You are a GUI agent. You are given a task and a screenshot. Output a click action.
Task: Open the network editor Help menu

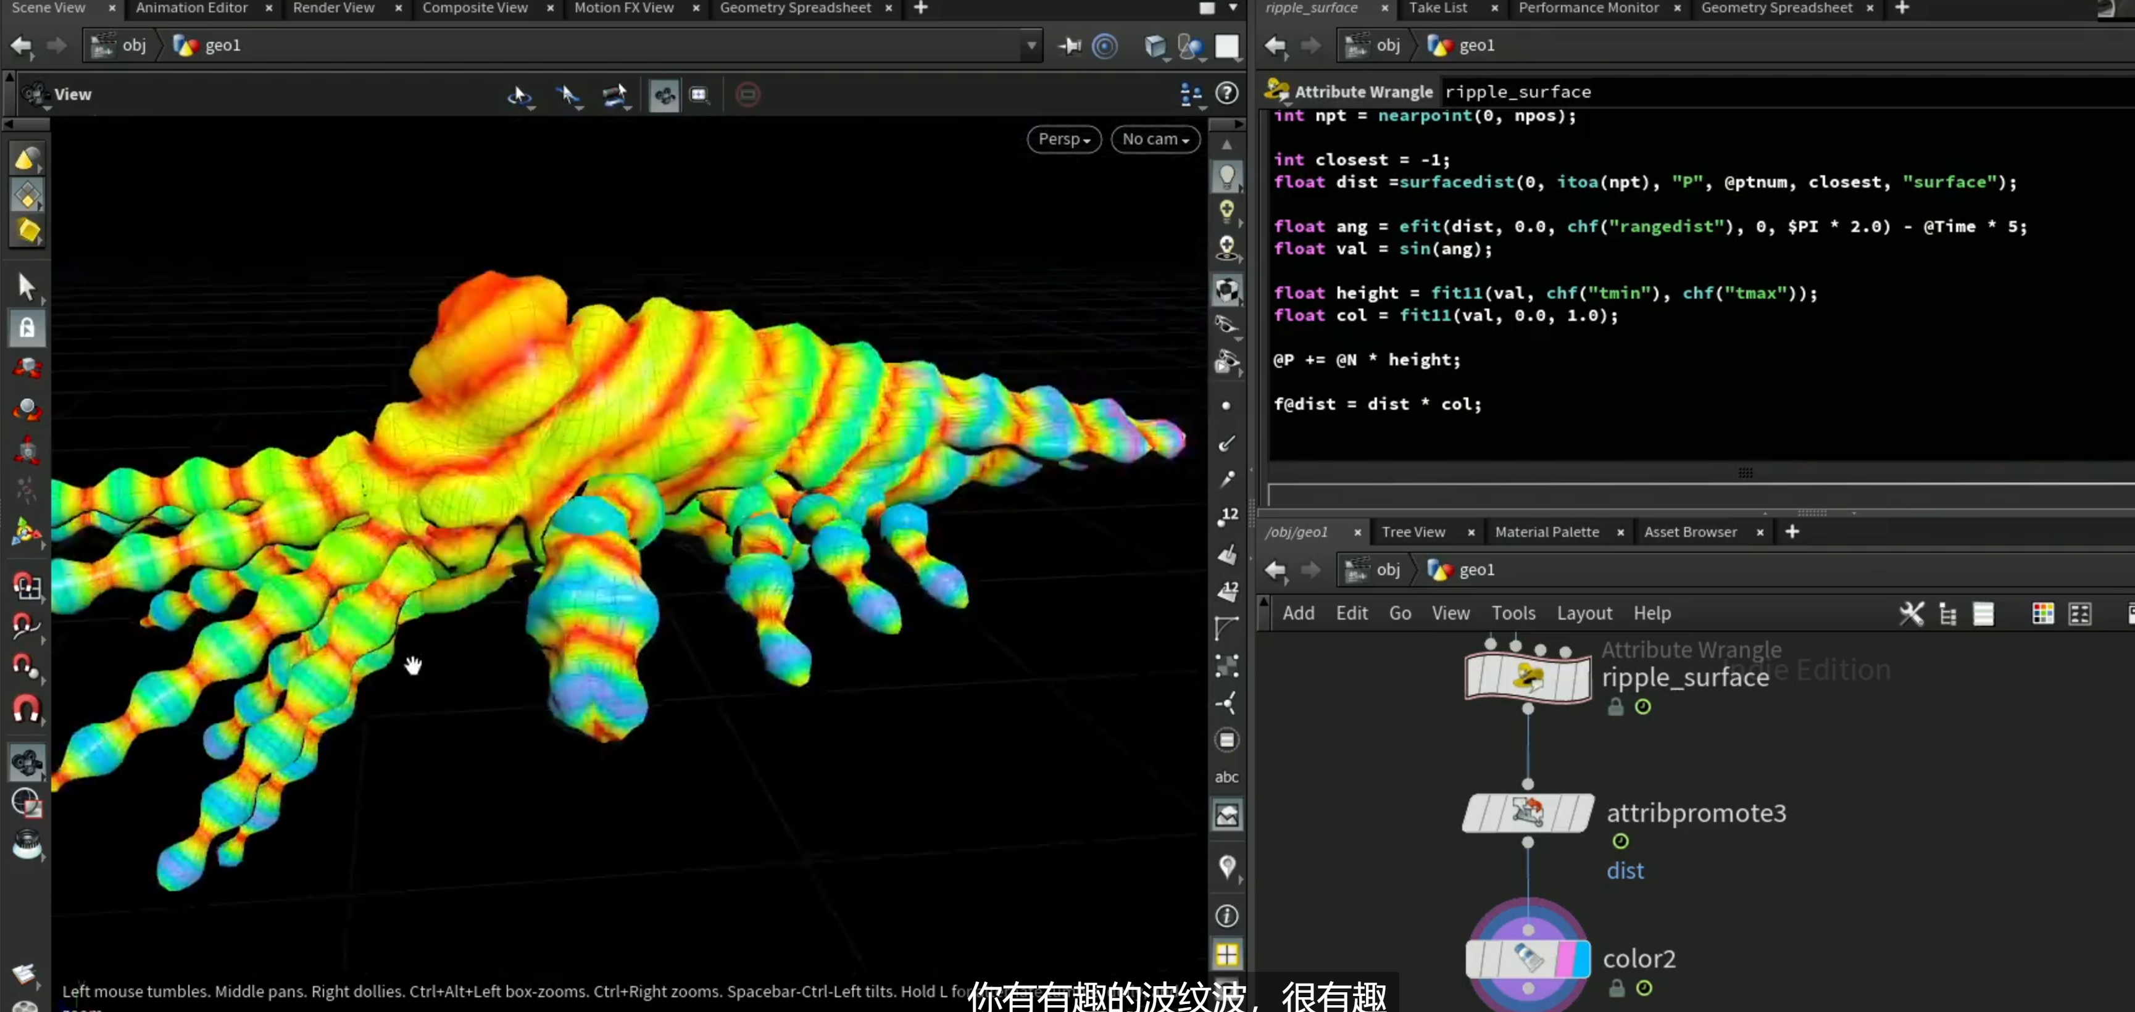pyautogui.click(x=1652, y=613)
